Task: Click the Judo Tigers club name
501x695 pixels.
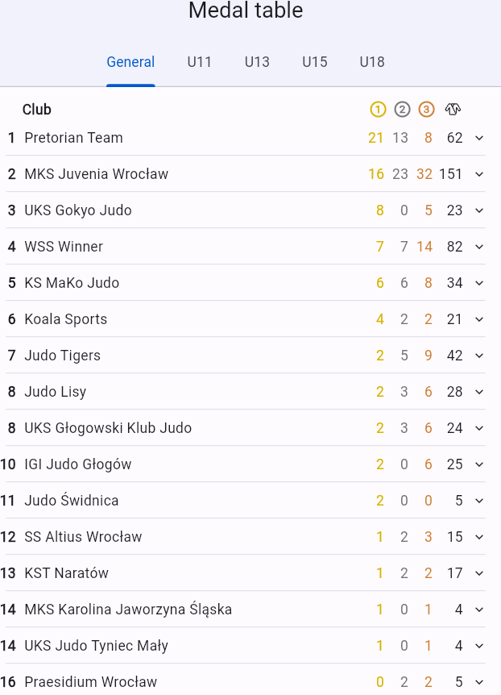Action: click(63, 356)
